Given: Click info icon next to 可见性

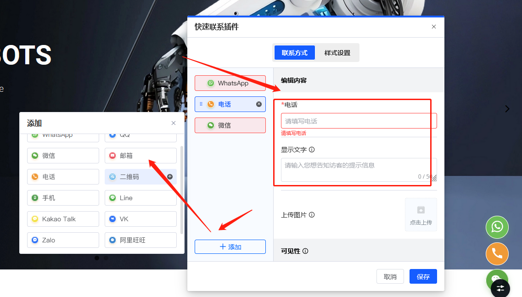Looking at the screenshot, I should [305, 251].
